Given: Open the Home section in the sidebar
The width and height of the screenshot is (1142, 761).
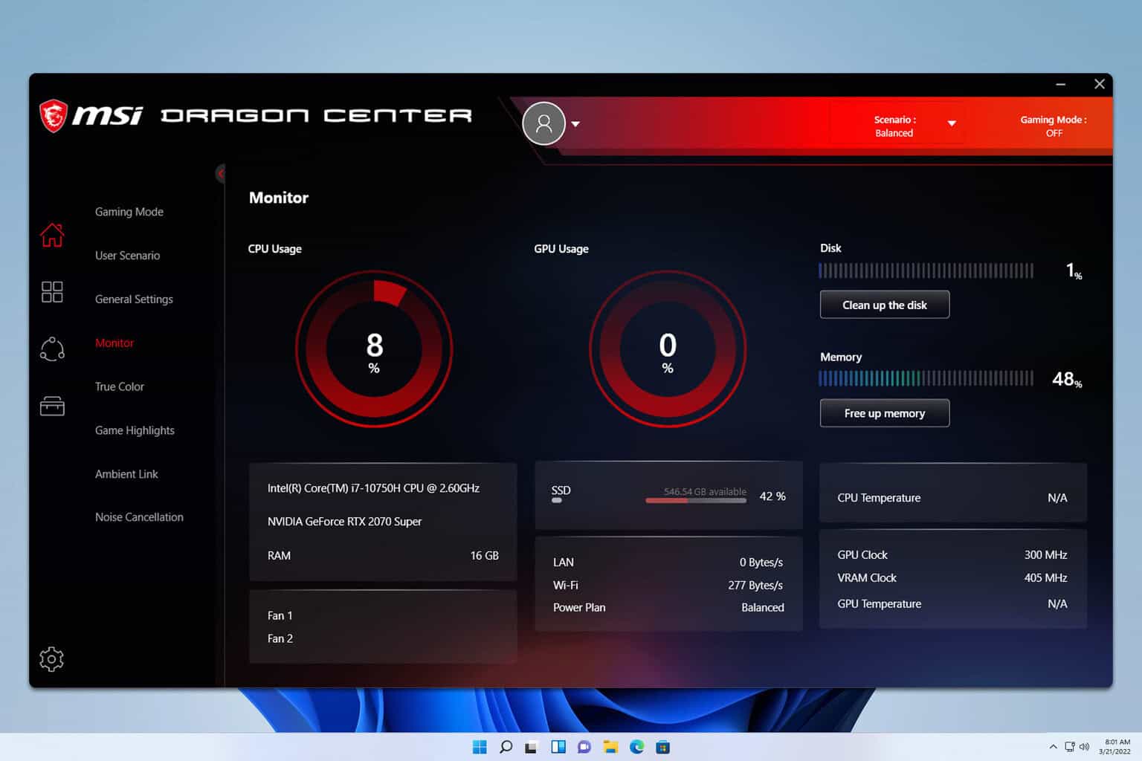Looking at the screenshot, I should point(52,235).
